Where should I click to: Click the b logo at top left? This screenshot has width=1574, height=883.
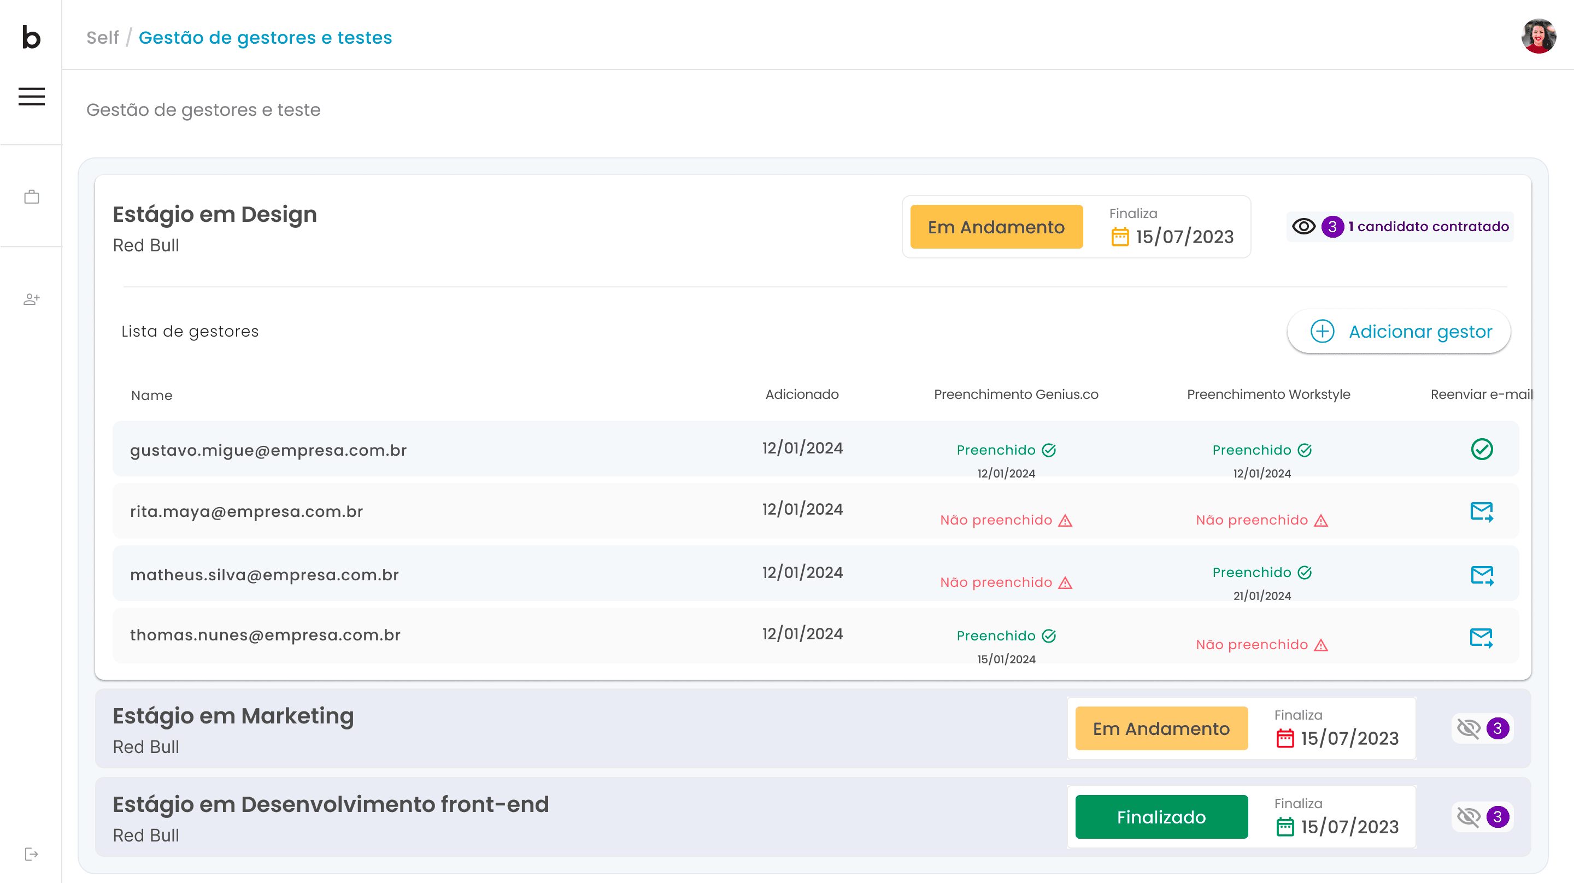coord(31,37)
